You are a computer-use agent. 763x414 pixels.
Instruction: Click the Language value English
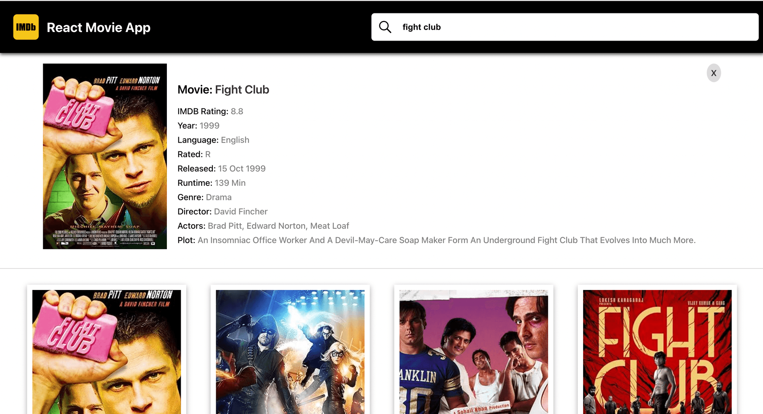pyautogui.click(x=235, y=140)
